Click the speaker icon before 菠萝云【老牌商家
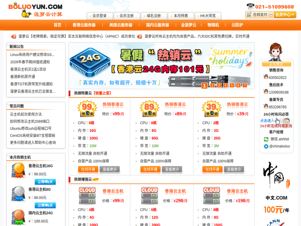This screenshot has width=301, height=226. 14,36
